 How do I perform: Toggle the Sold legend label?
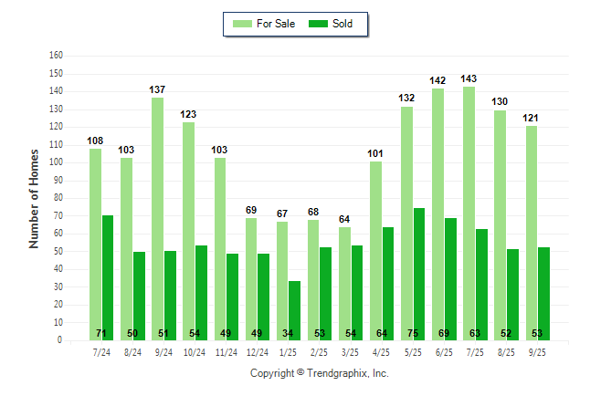coord(342,24)
